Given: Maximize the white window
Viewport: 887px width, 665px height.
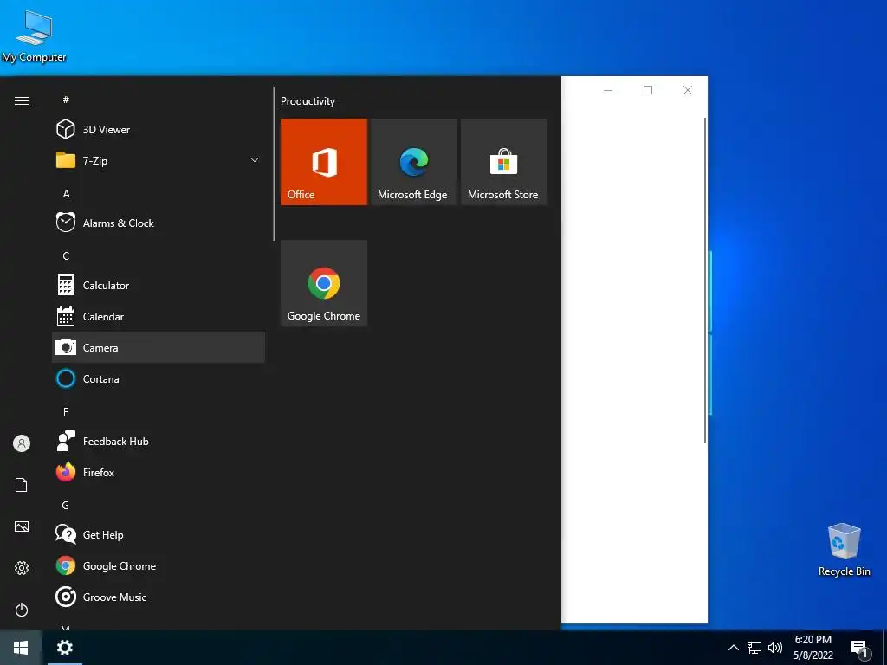Looking at the screenshot, I should [648, 90].
